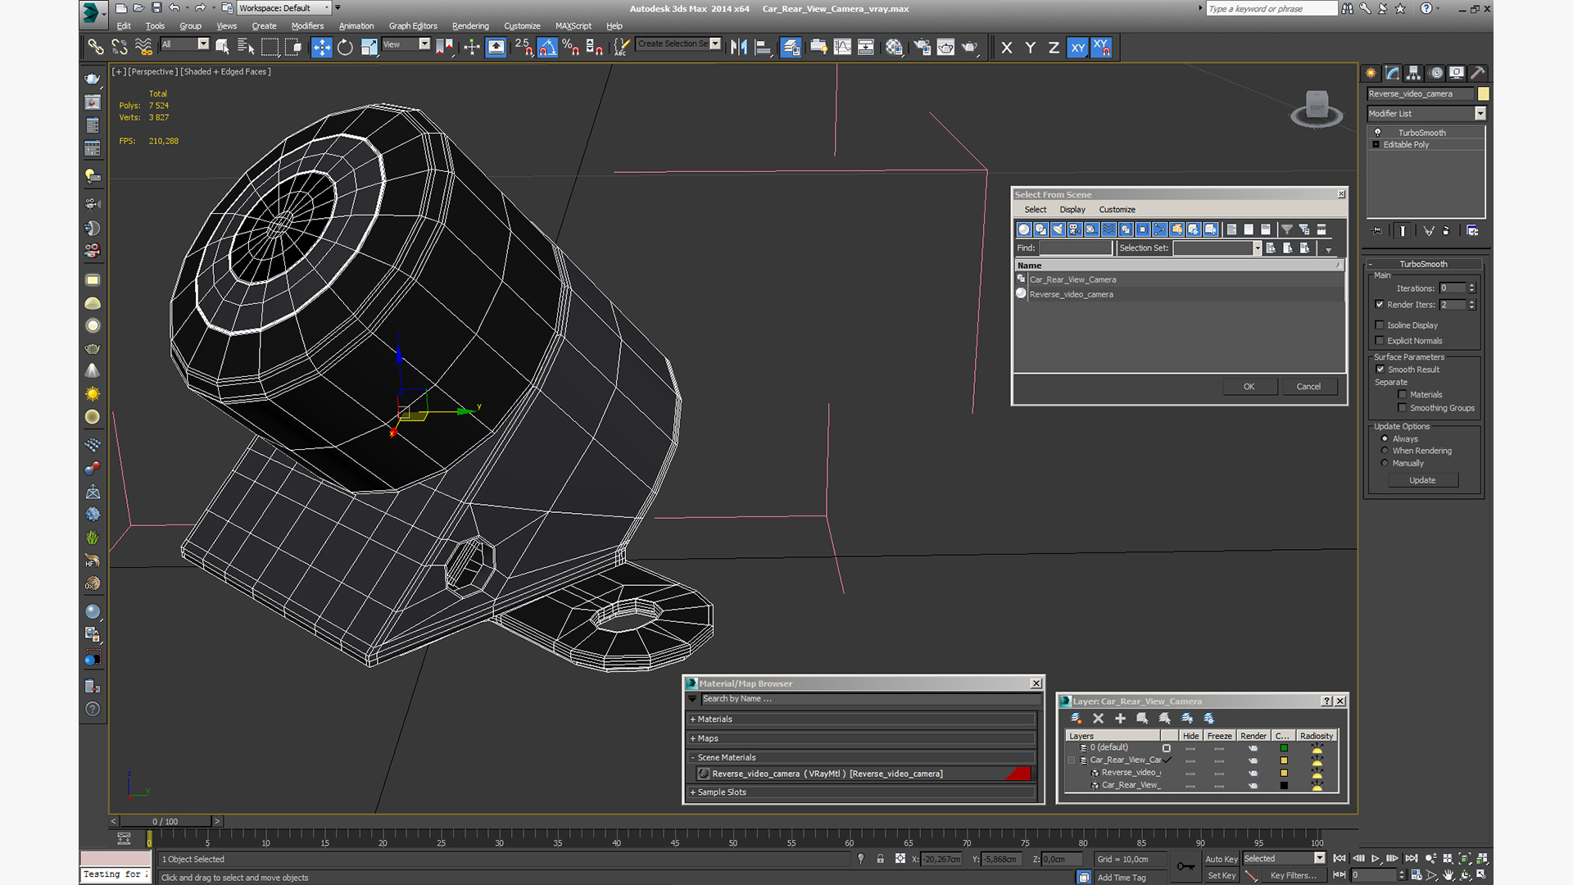Screen dimensions: 1573x885
Task: Open the Modifiers menu
Action: coord(307,26)
